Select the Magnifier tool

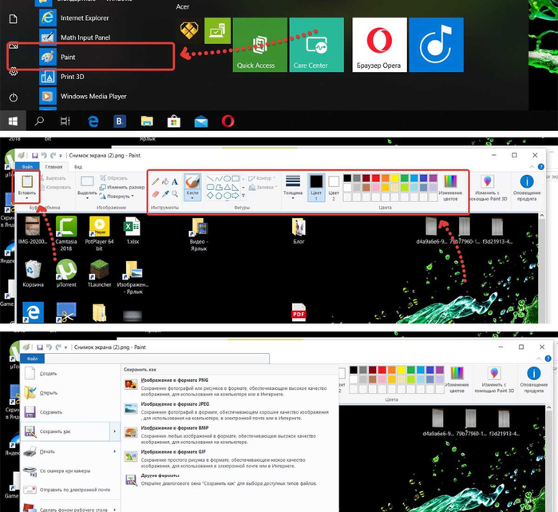[x=175, y=193]
